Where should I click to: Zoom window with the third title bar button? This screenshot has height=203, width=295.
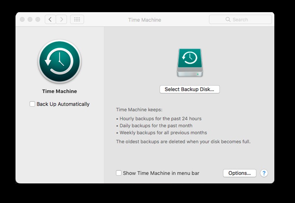tap(38, 20)
